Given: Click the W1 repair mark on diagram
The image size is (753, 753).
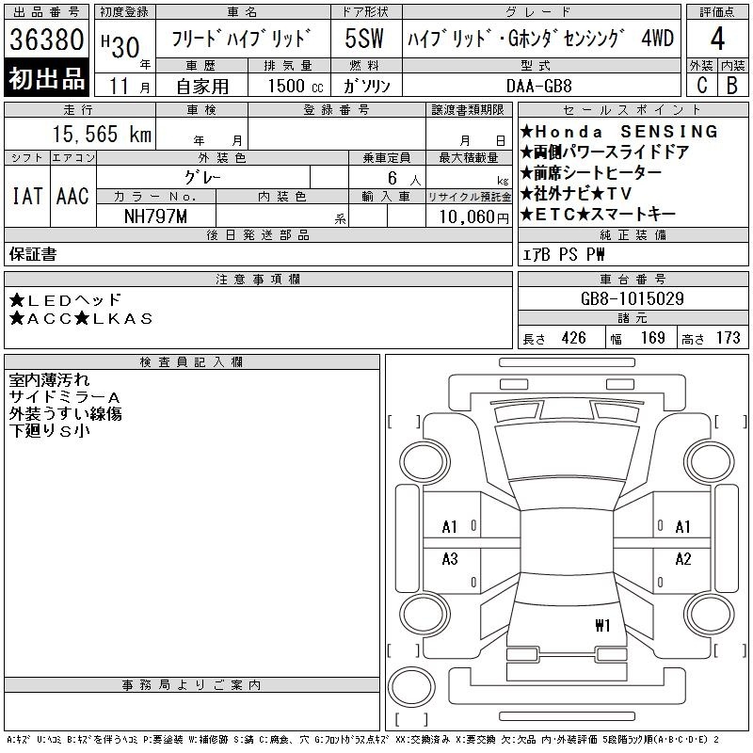Looking at the screenshot, I should click(x=603, y=624).
